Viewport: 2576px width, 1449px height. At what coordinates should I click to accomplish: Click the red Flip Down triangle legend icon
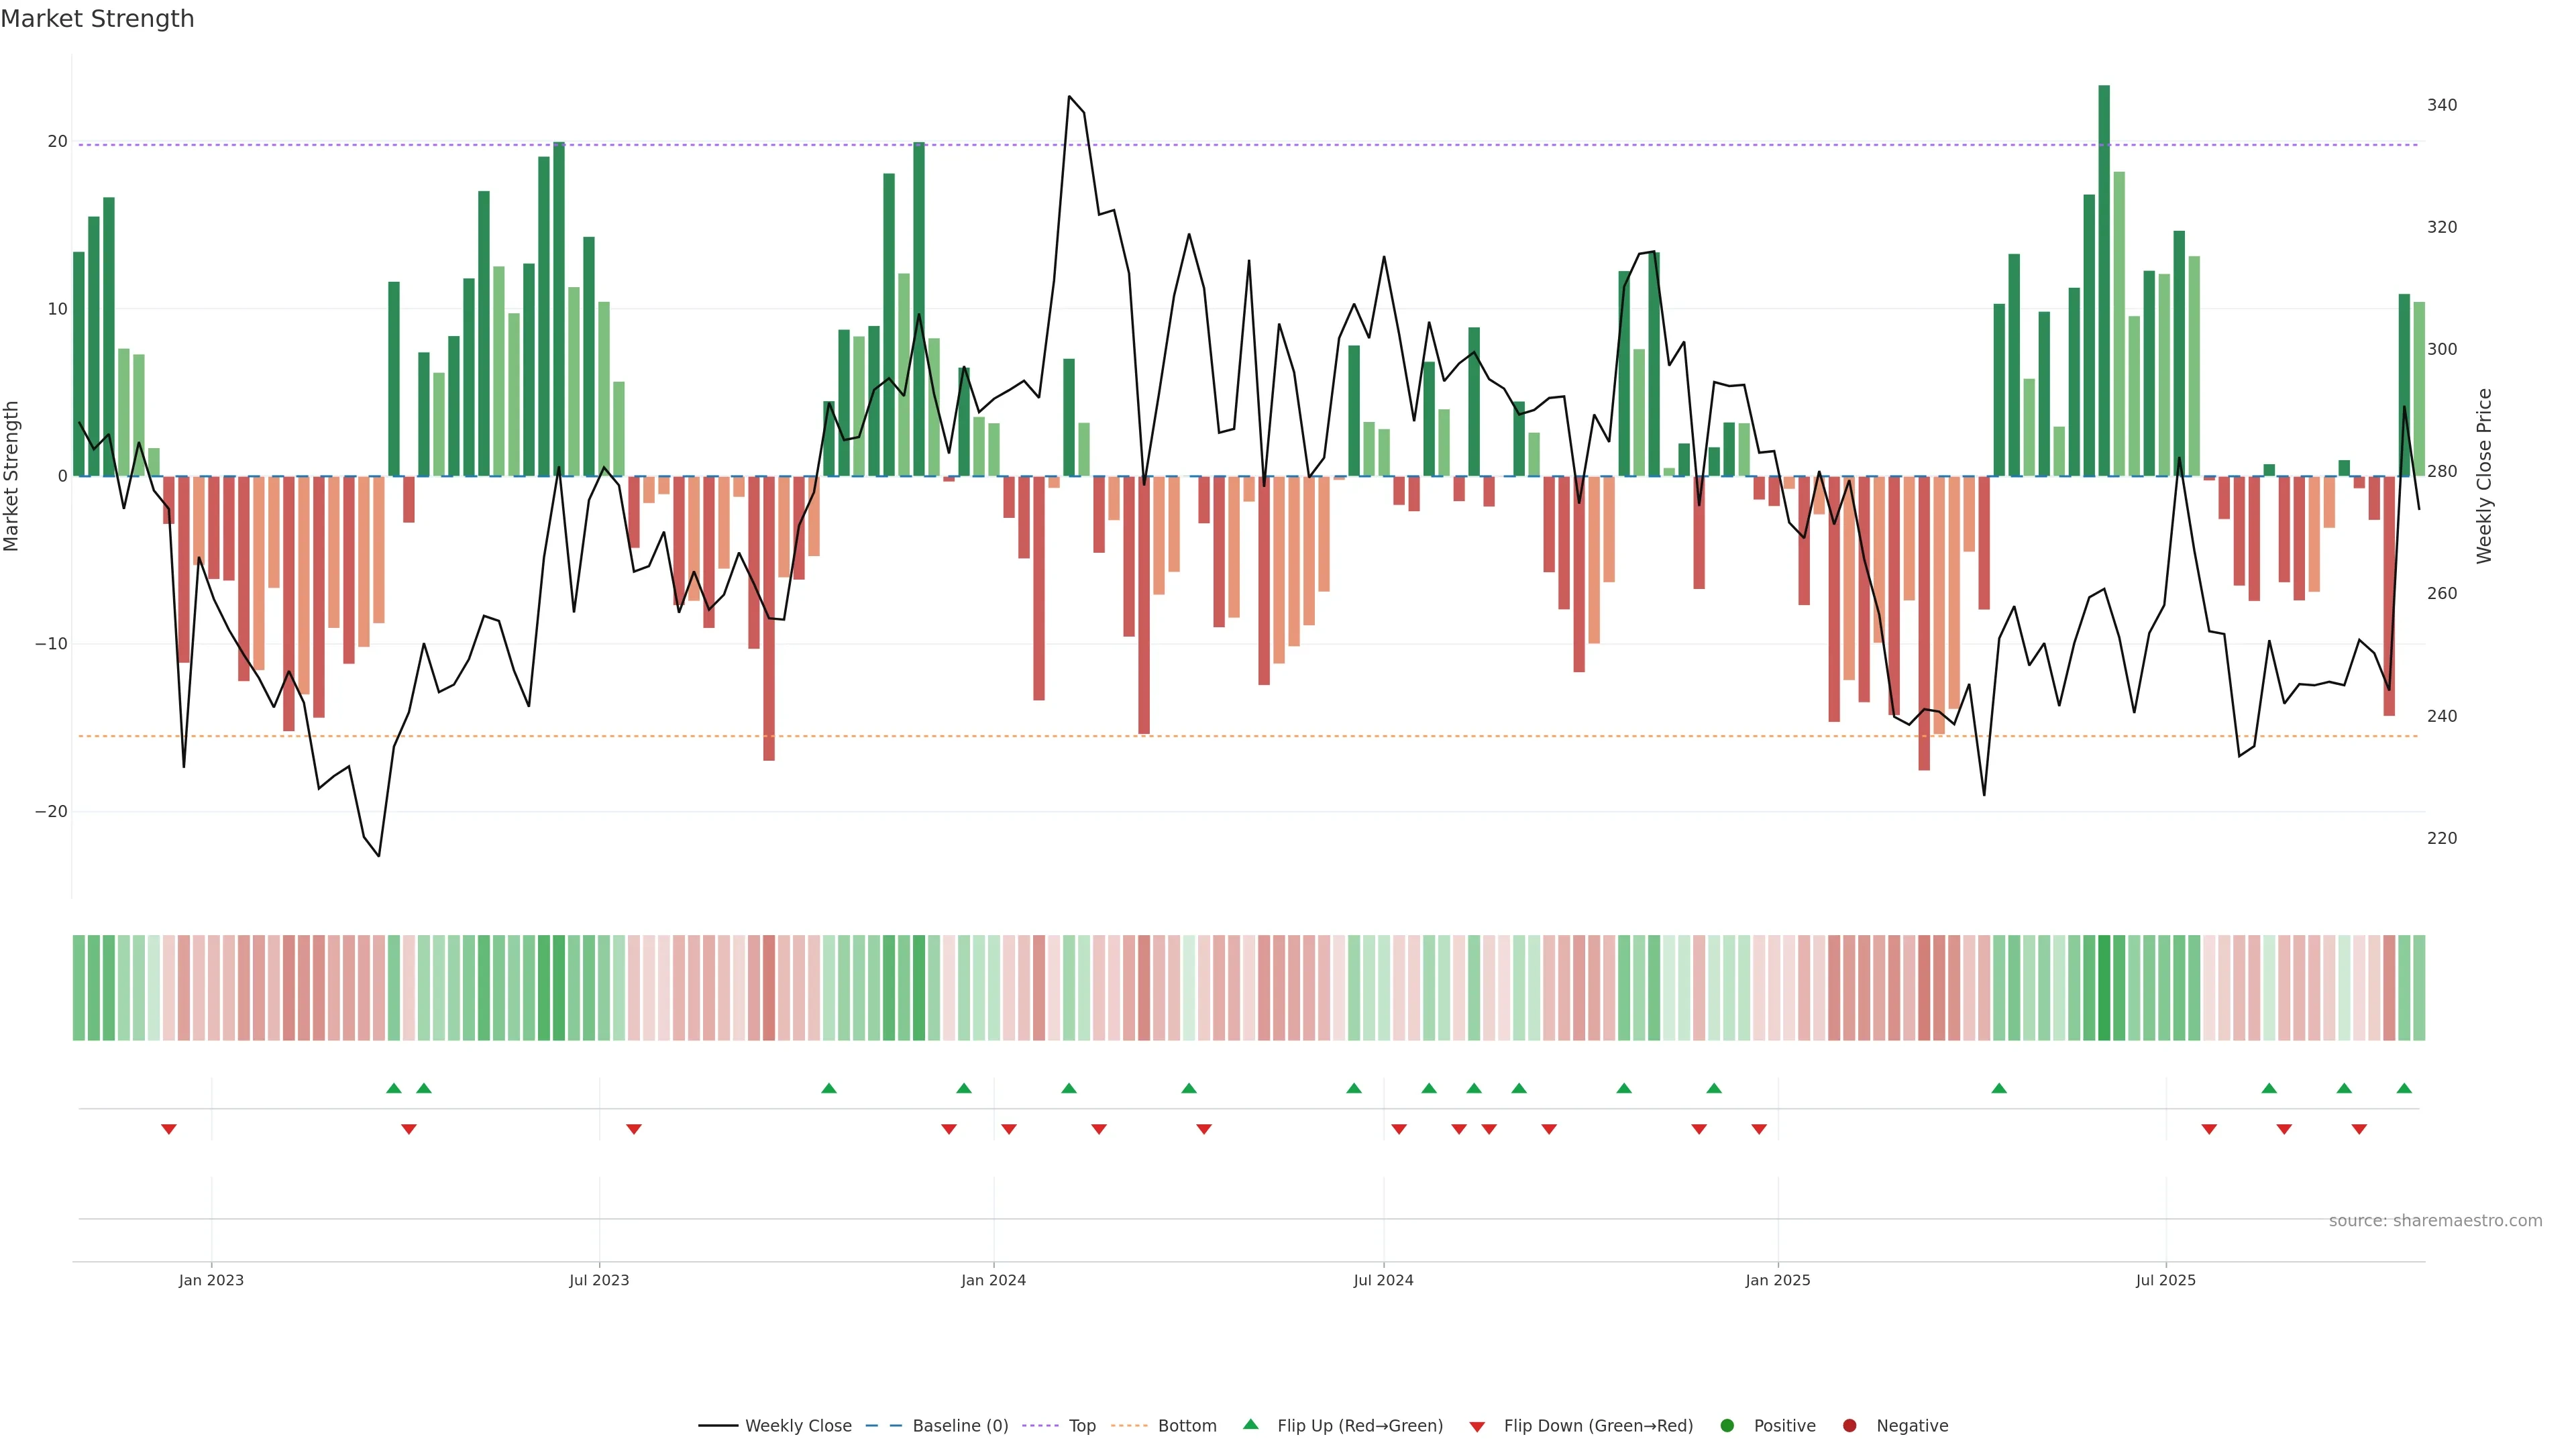pyautogui.click(x=1477, y=1427)
